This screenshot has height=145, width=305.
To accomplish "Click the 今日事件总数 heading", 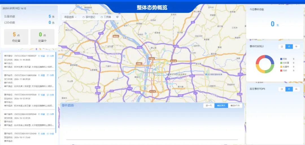I will click(x=257, y=9).
